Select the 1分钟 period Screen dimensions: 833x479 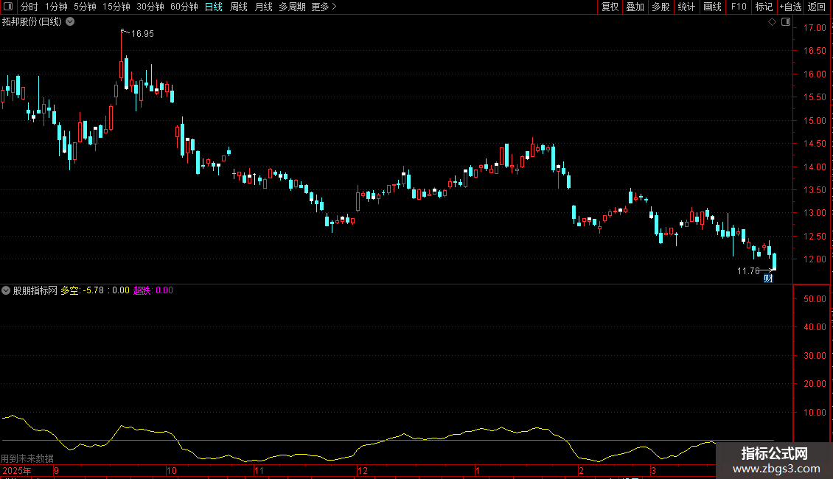56,7
